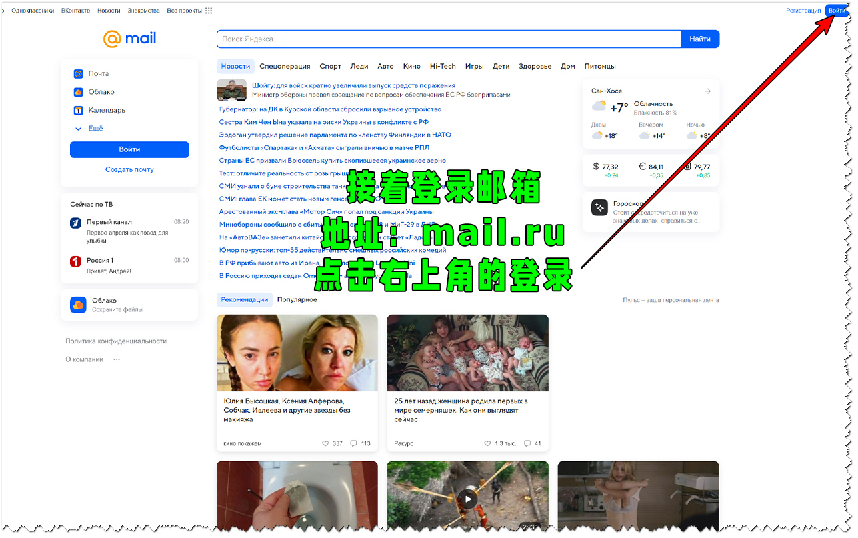Select the Популярное feed tab
The image size is (858, 538).
(x=297, y=300)
